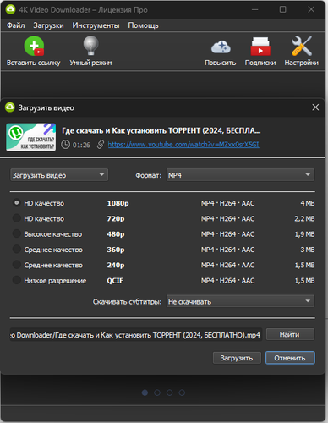The width and height of the screenshot is (328, 423).
Task: Click the Найти browse button
Action: 290,334
